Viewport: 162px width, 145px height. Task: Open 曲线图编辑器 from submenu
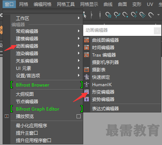(126, 40)
